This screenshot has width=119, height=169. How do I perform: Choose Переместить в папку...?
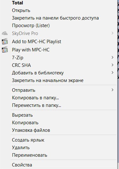point(37,105)
